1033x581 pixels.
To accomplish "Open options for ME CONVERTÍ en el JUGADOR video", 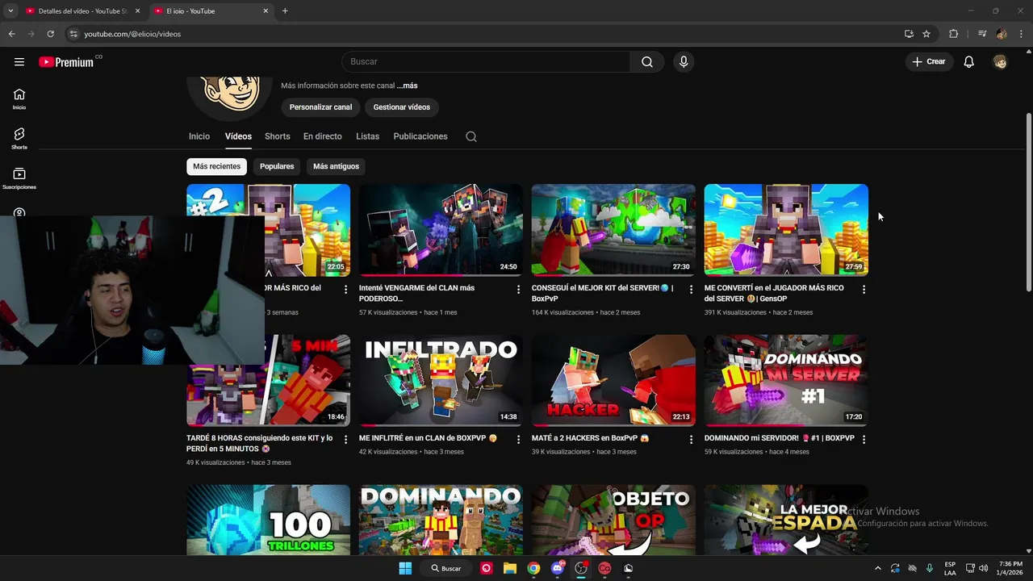I will [864, 289].
